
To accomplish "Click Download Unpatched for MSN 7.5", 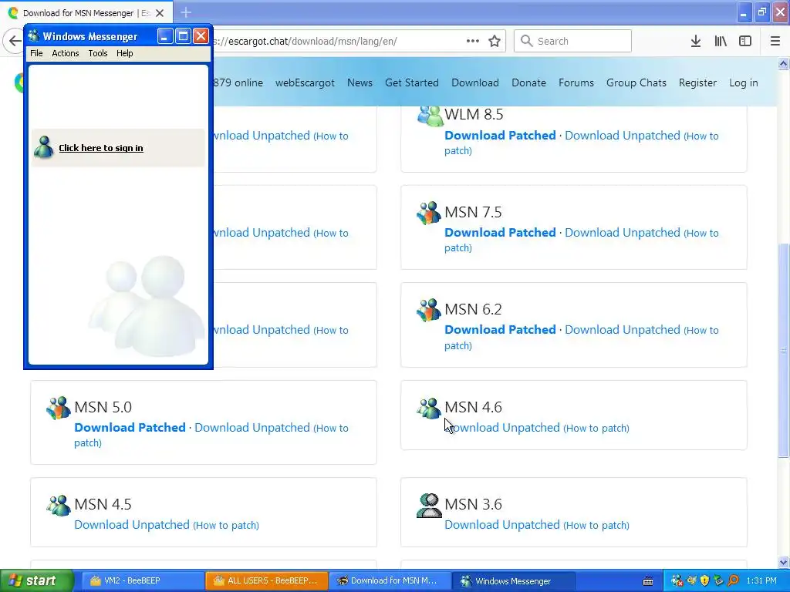I will [x=623, y=233].
